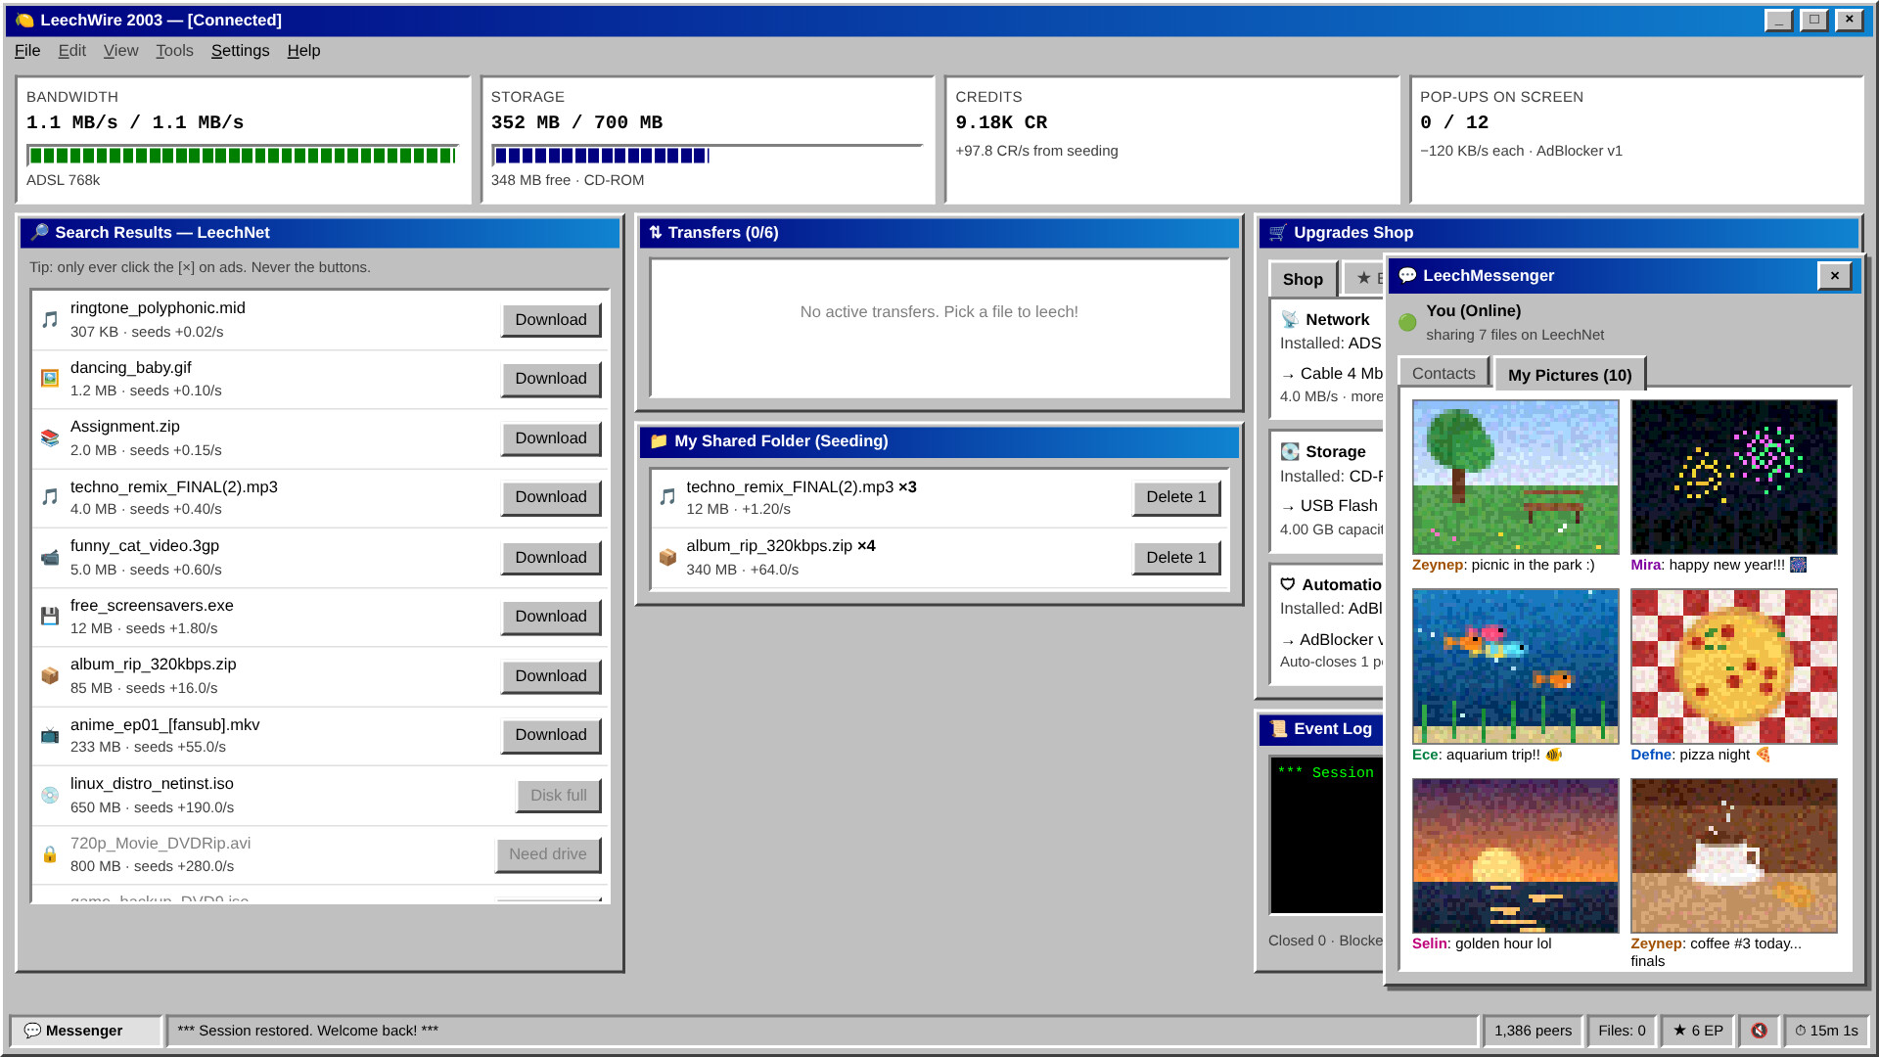
Task: Select the My Pictures (10) tab
Action: click(x=1570, y=375)
